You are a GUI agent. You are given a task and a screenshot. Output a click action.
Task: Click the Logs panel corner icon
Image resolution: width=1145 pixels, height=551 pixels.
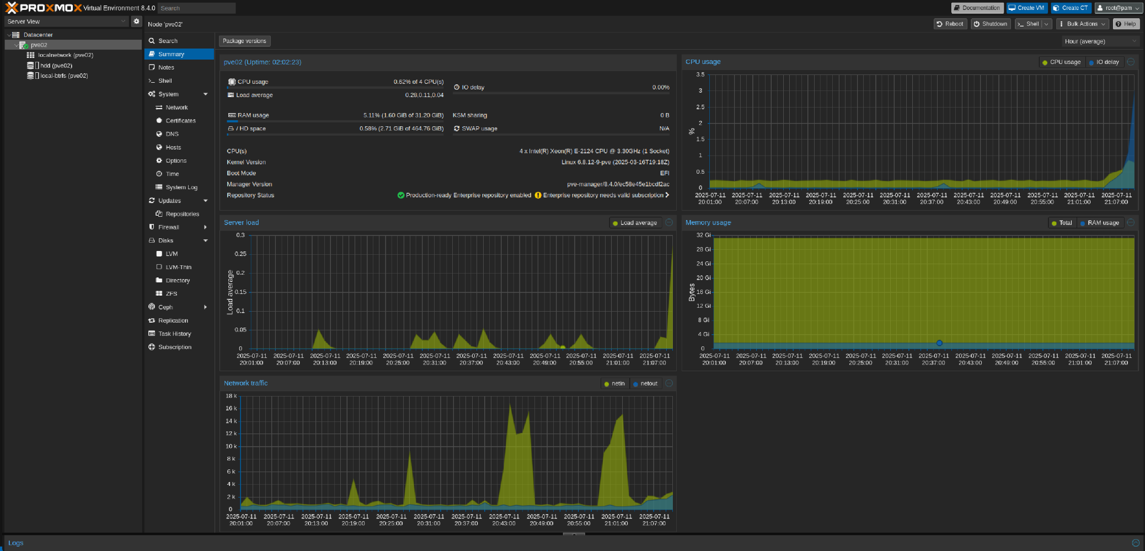pos(1136,543)
